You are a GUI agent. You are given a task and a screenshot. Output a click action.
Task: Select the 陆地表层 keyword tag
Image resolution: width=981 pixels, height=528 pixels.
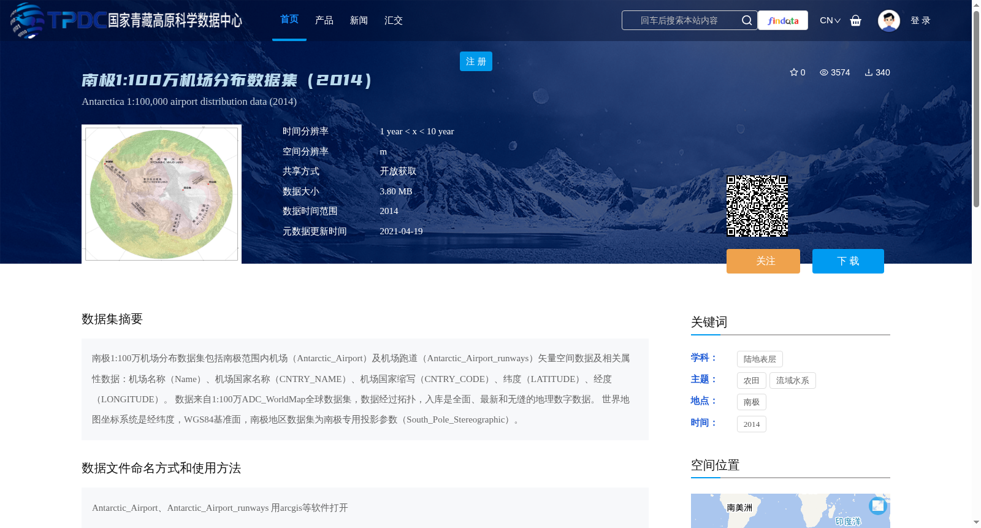click(760, 359)
